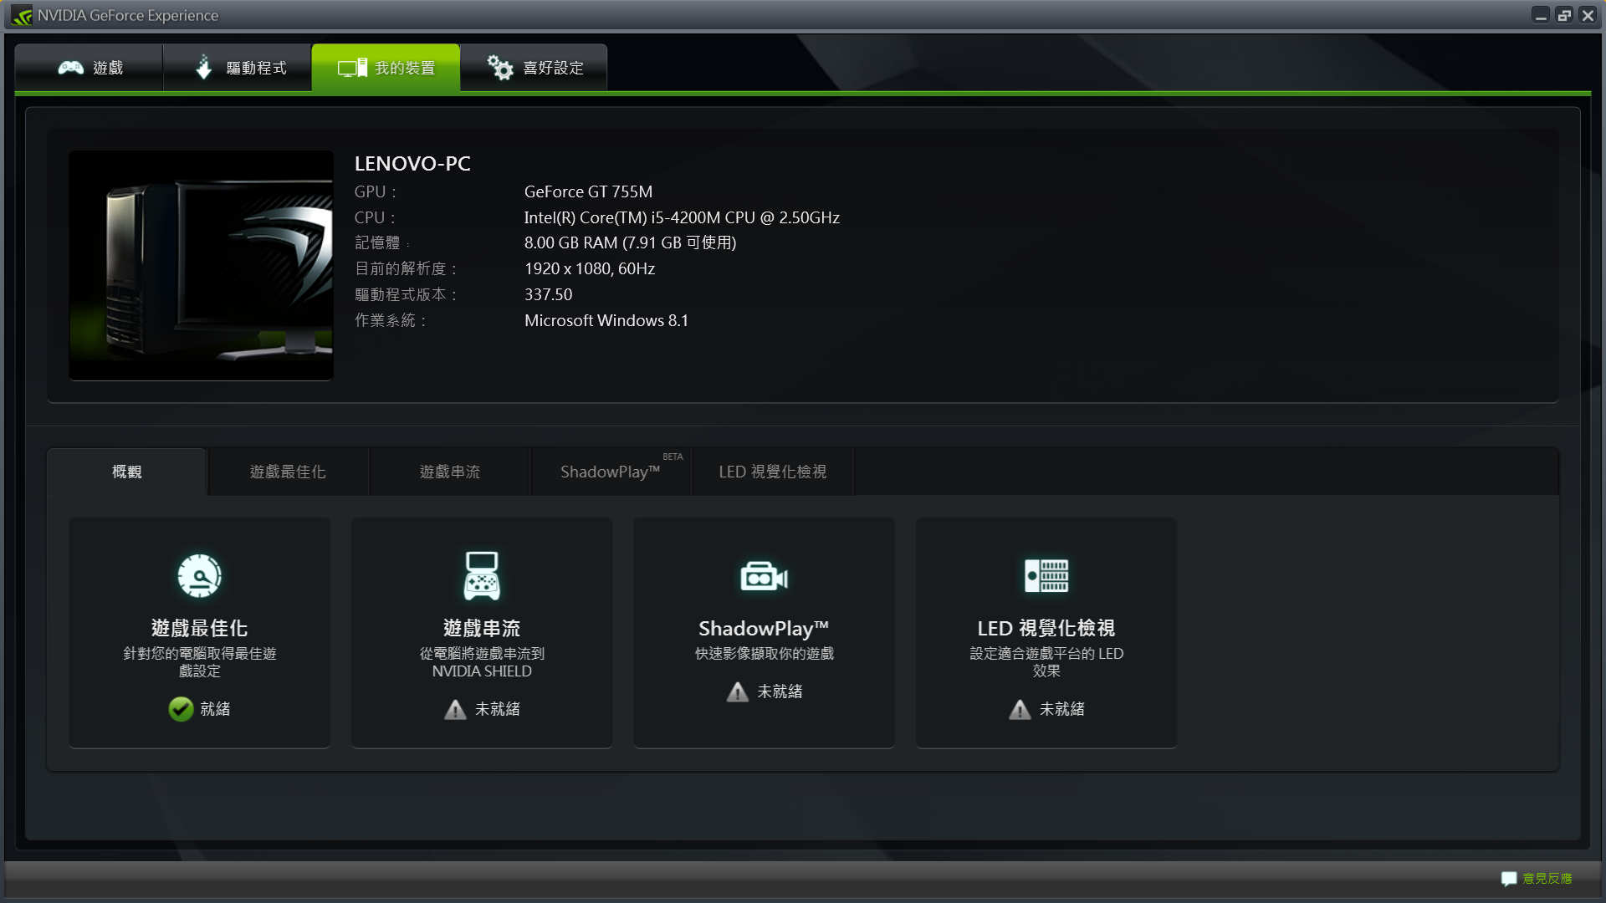1606x903 pixels.
Task: Click the LED 視覺化檢視 card title
Action: (1046, 628)
